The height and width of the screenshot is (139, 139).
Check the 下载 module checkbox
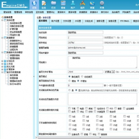(69, 108)
